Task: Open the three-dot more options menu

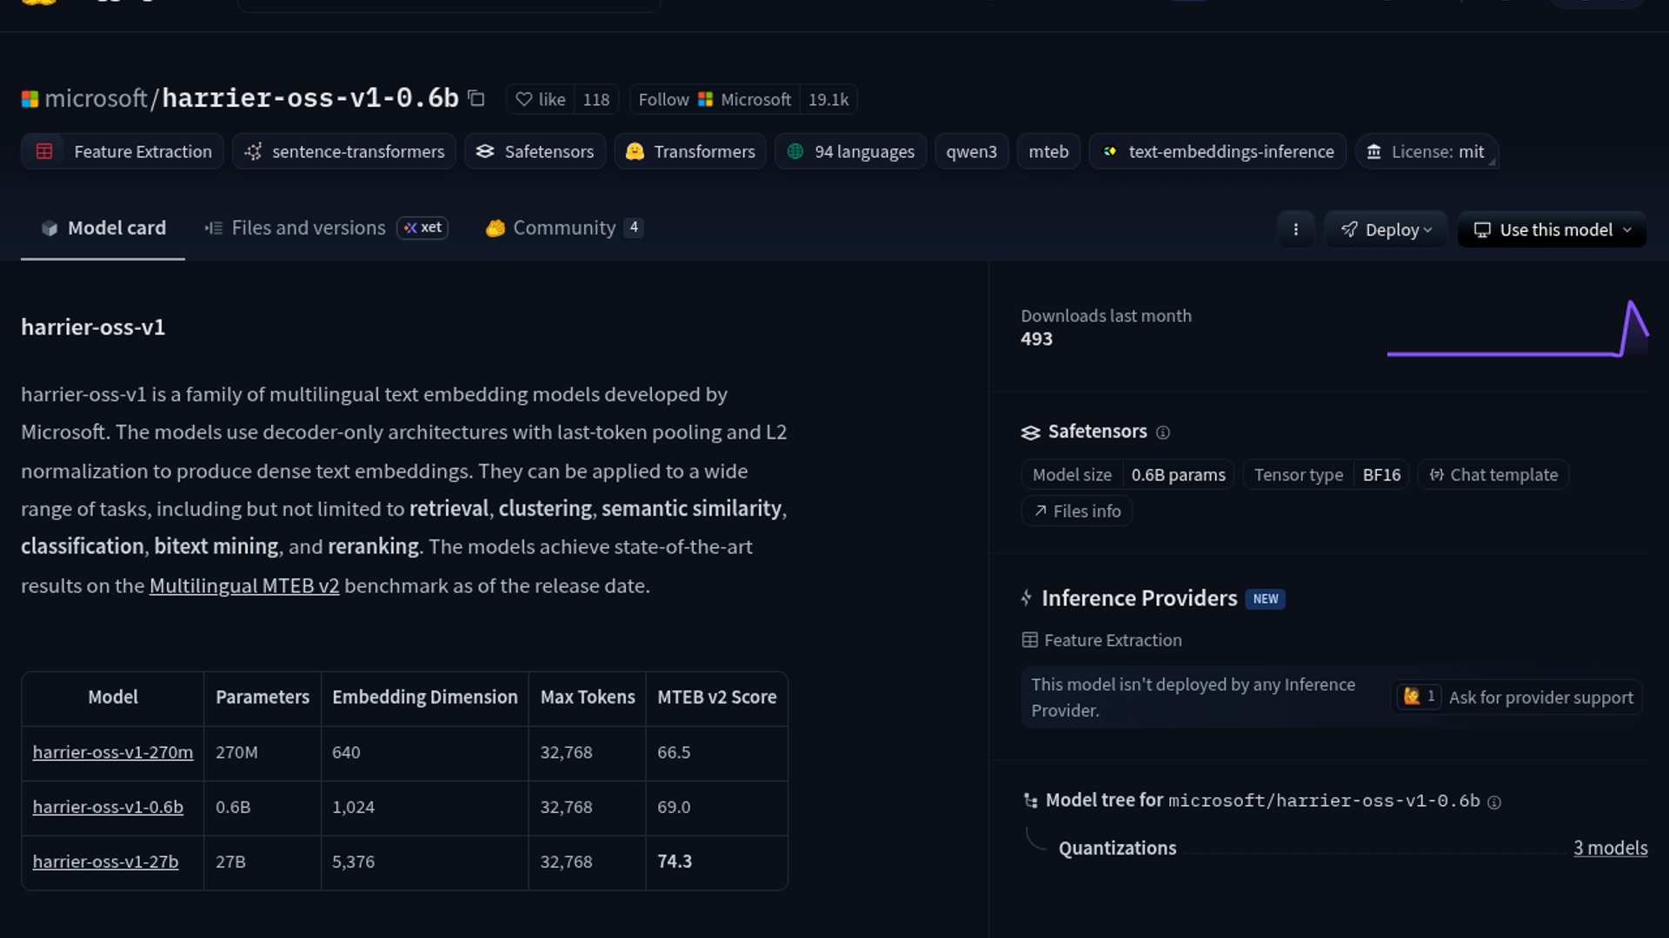Action: (1295, 229)
